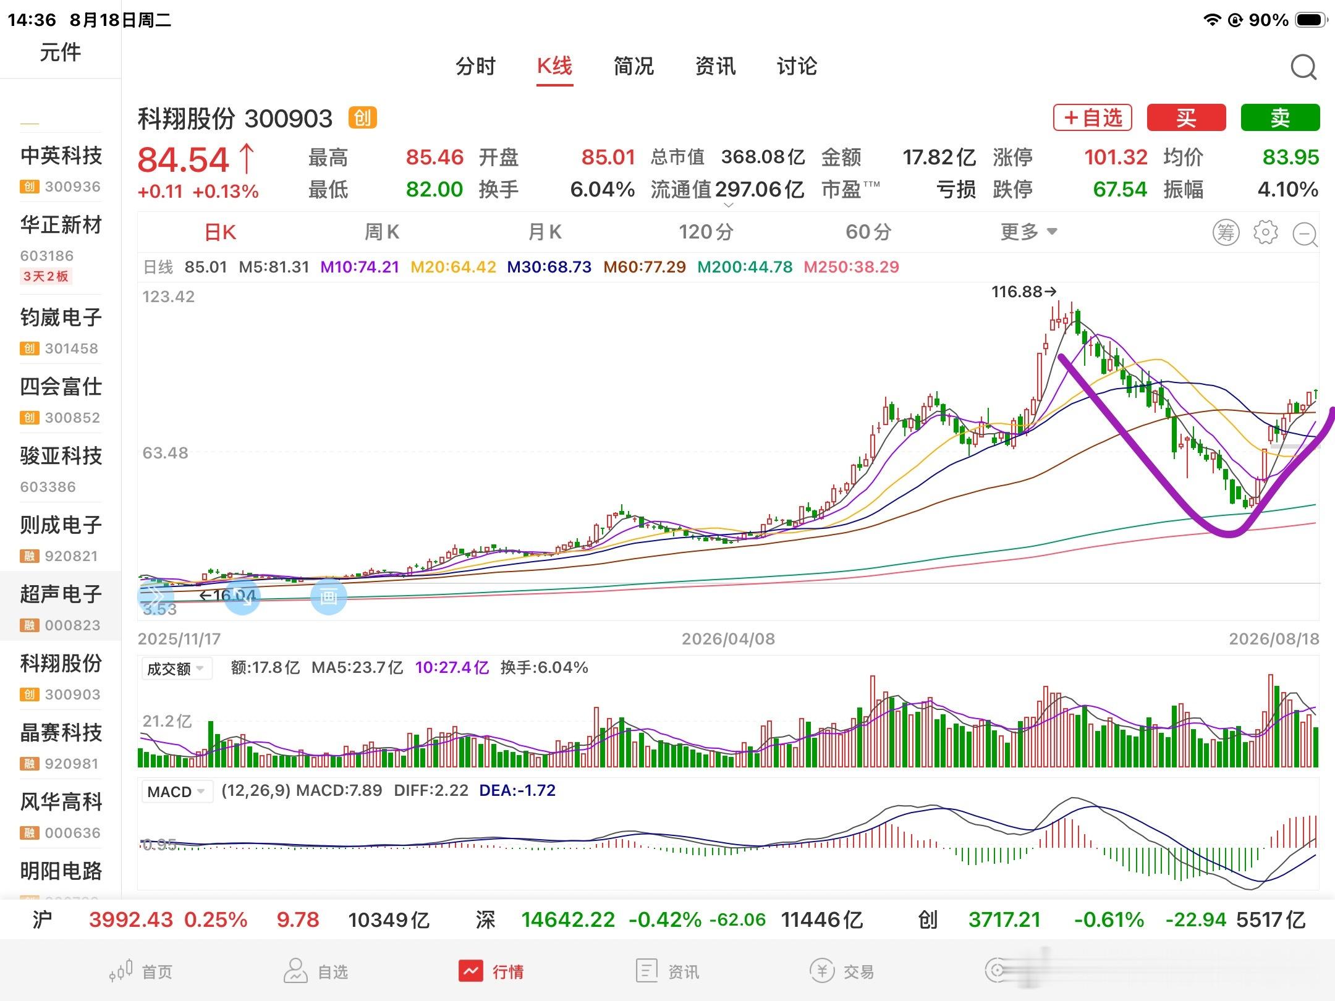Image resolution: width=1335 pixels, height=1001 pixels.
Task: Go to 自选 watchlist bottom icon
Action: click(315, 971)
